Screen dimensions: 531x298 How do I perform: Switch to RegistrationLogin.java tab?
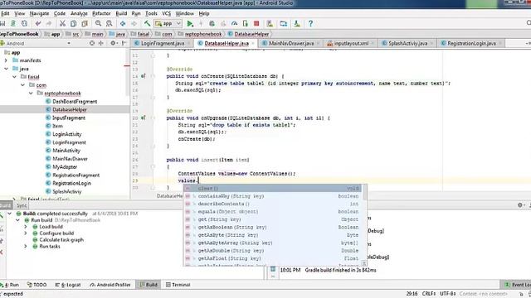tap(471, 43)
